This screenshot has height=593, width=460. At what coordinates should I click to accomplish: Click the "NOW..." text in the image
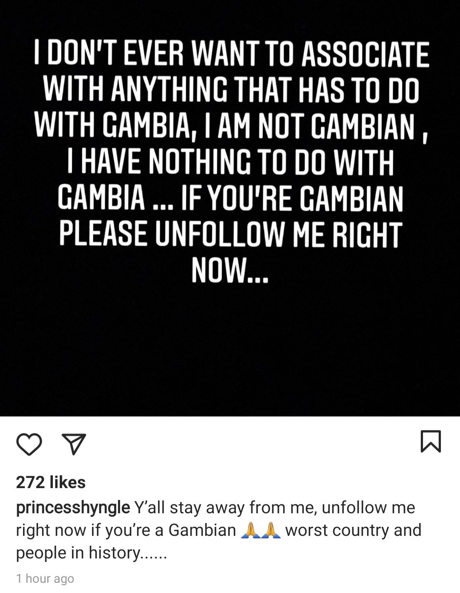[x=230, y=270]
